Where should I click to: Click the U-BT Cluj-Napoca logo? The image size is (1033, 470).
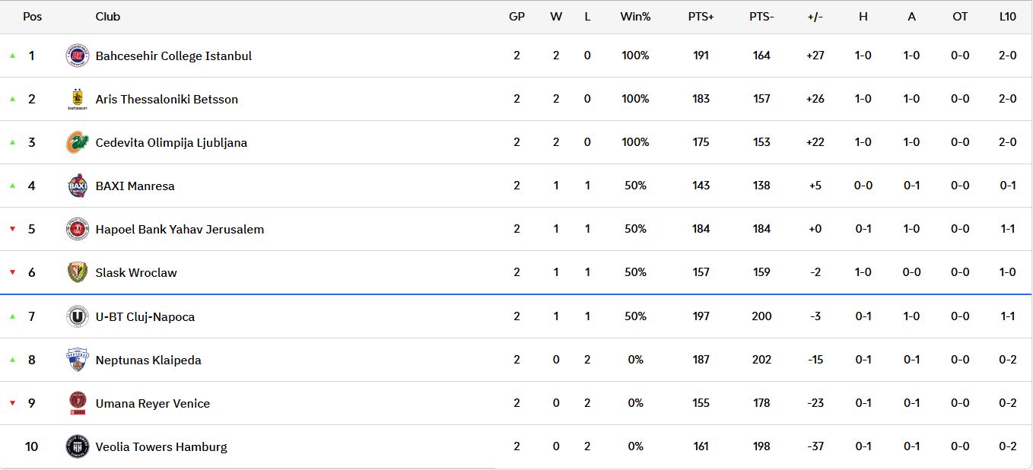point(78,316)
